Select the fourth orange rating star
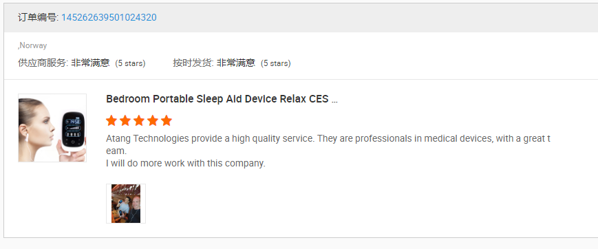This screenshot has height=249, width=598. pyautogui.click(x=153, y=121)
